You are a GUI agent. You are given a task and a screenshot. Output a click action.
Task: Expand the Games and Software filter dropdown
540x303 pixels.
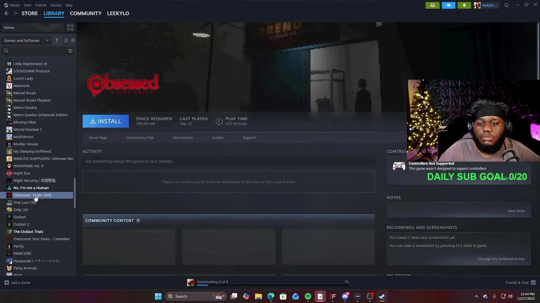(x=26, y=40)
